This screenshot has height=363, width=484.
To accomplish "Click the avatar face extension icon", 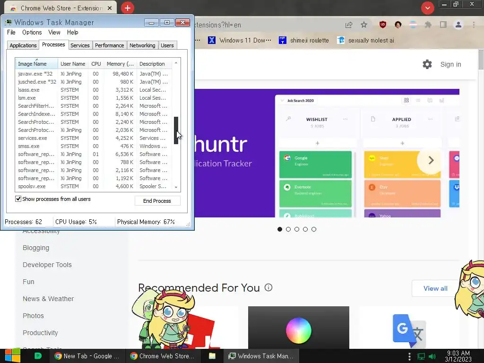I will click(398, 25).
